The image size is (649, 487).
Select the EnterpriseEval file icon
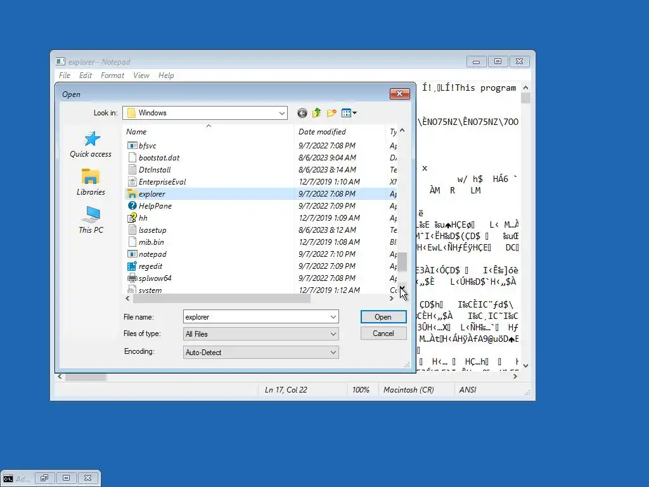point(132,182)
